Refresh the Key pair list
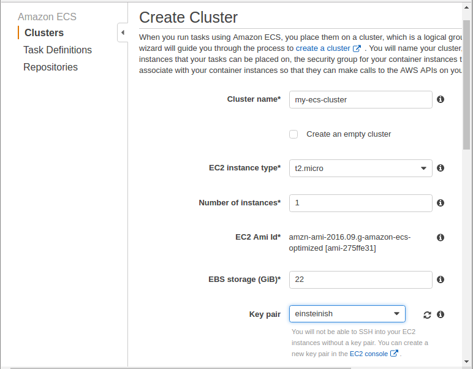The image size is (473, 369). 427,315
